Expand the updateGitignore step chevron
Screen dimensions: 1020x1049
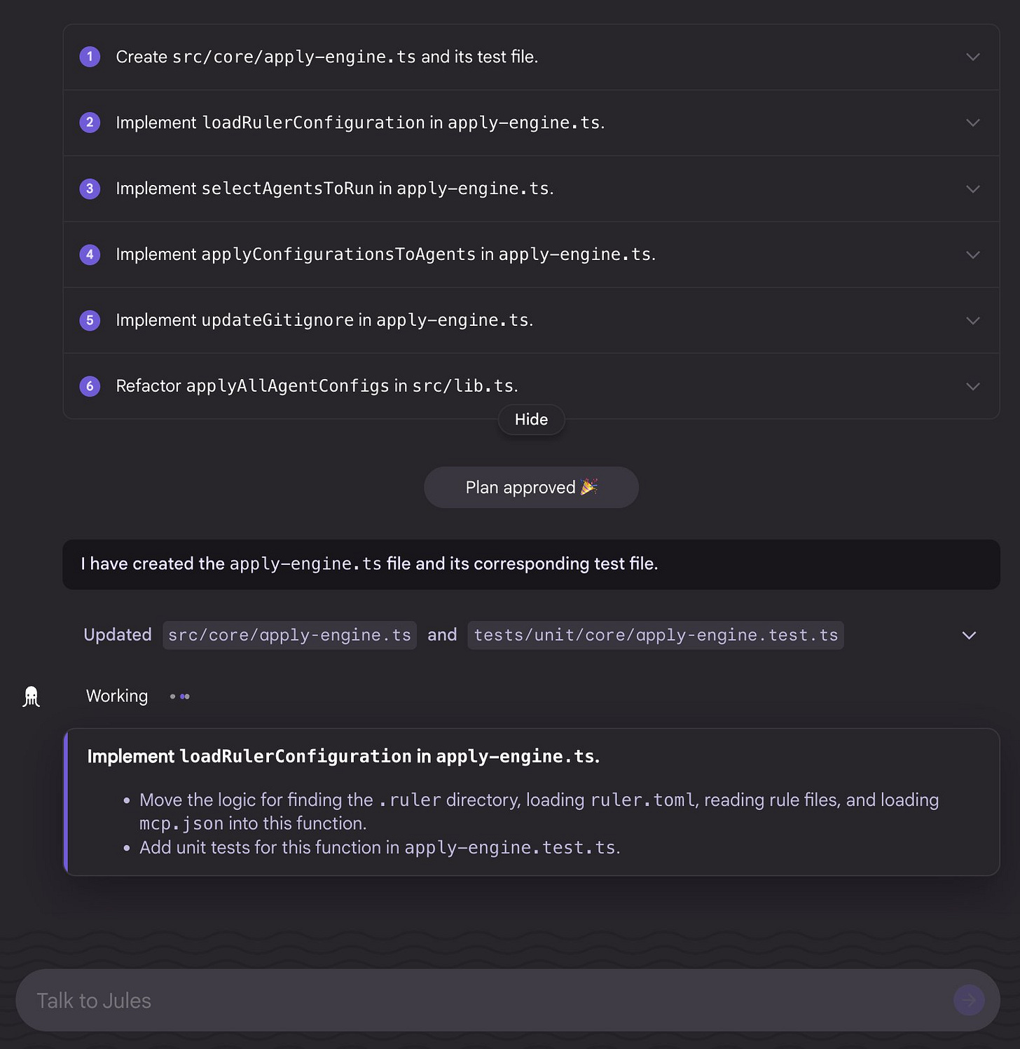[972, 320]
